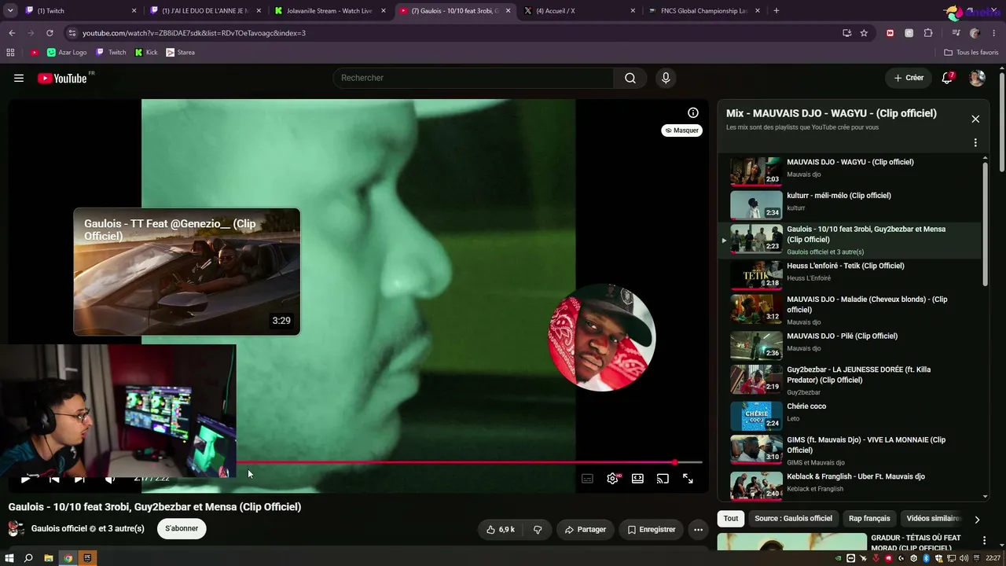Image resolution: width=1006 pixels, height=566 pixels.
Task: Open options for GRADUR video suggestion
Action: (x=984, y=541)
